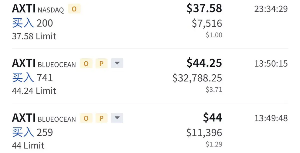This screenshot has width=300, height=153.
Task: Open AXTI ticker in NASDAQ order row
Action: point(24,9)
